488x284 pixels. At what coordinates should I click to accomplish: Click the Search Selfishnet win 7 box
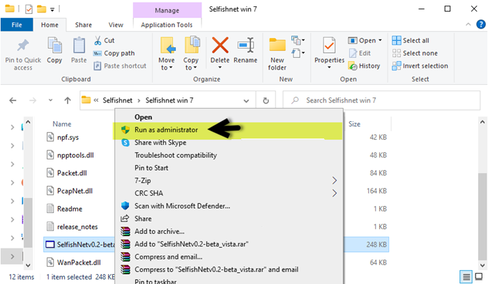(x=381, y=100)
